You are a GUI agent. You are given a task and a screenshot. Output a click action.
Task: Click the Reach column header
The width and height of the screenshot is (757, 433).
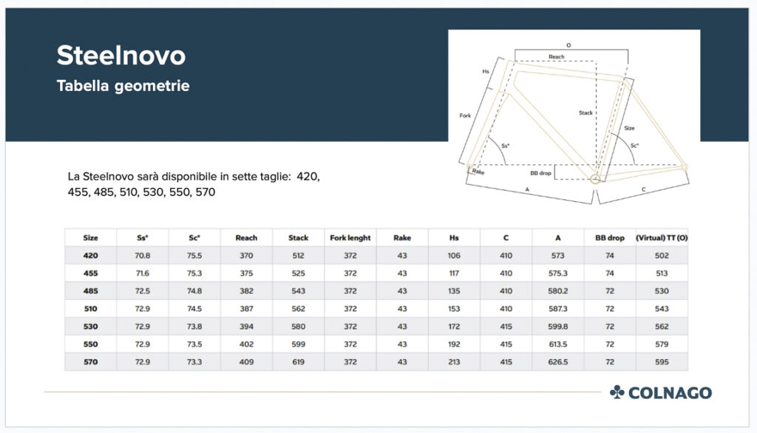246,238
